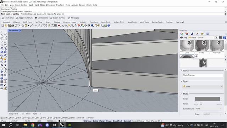
Task: Click Export 3D View
Action: tap(57, 18)
